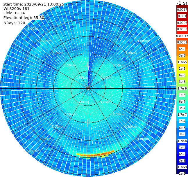Click the 6e-7 colorbar value
188x177 pixels.
[182, 101]
